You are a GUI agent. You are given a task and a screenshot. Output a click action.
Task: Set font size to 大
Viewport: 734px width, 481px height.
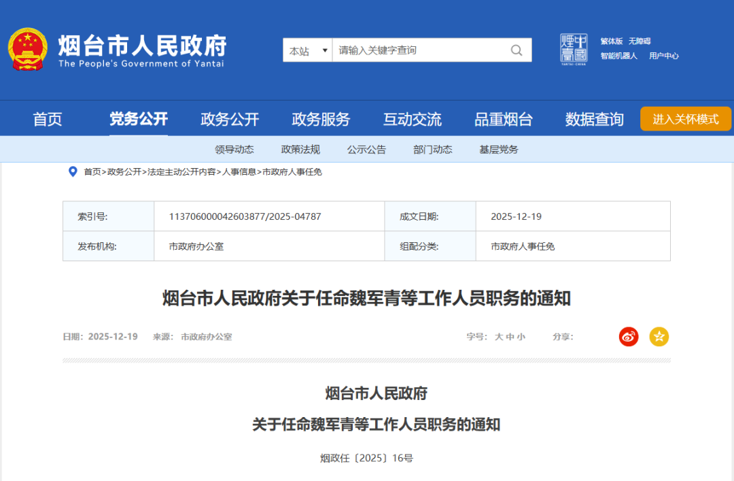(x=499, y=337)
